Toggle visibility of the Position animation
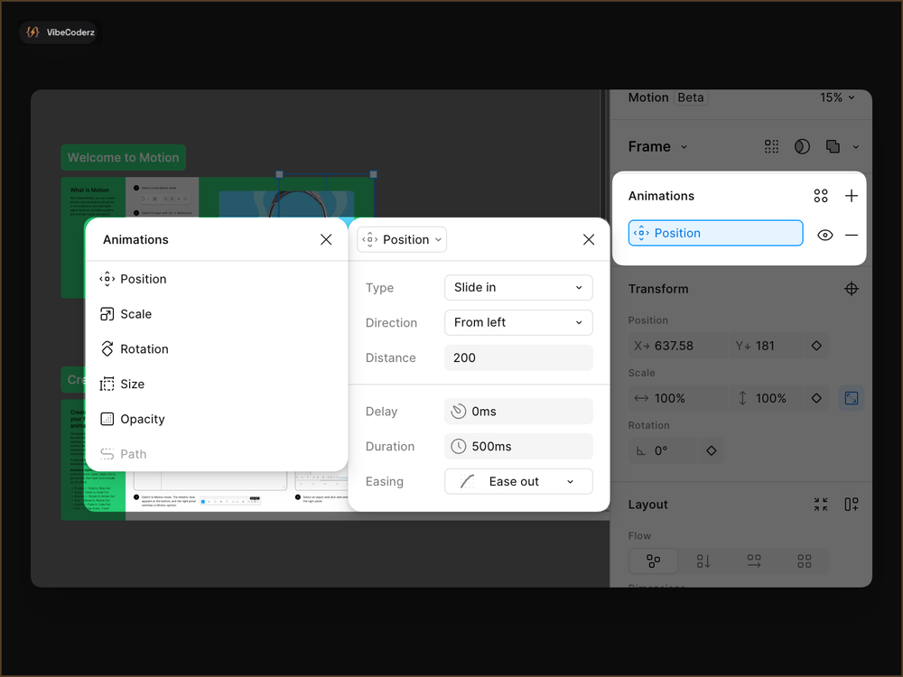 click(824, 235)
